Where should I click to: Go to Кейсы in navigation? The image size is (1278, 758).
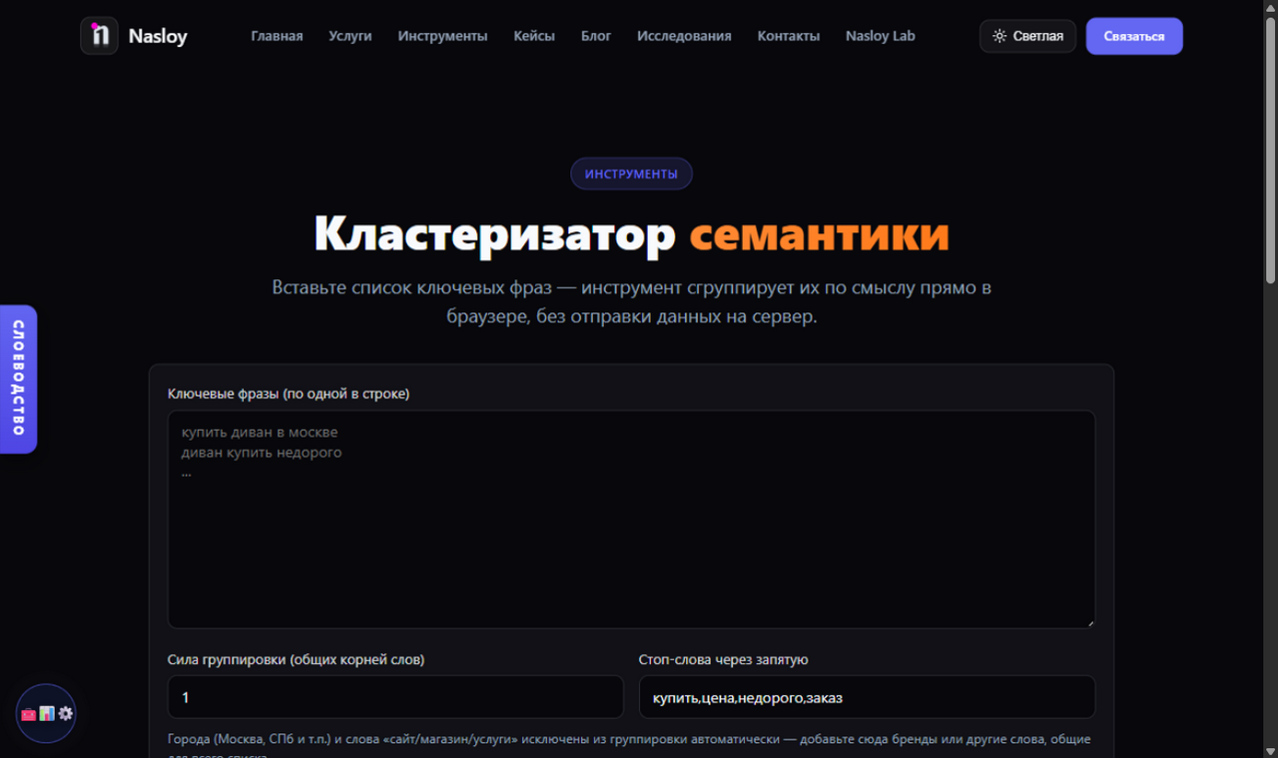point(534,36)
